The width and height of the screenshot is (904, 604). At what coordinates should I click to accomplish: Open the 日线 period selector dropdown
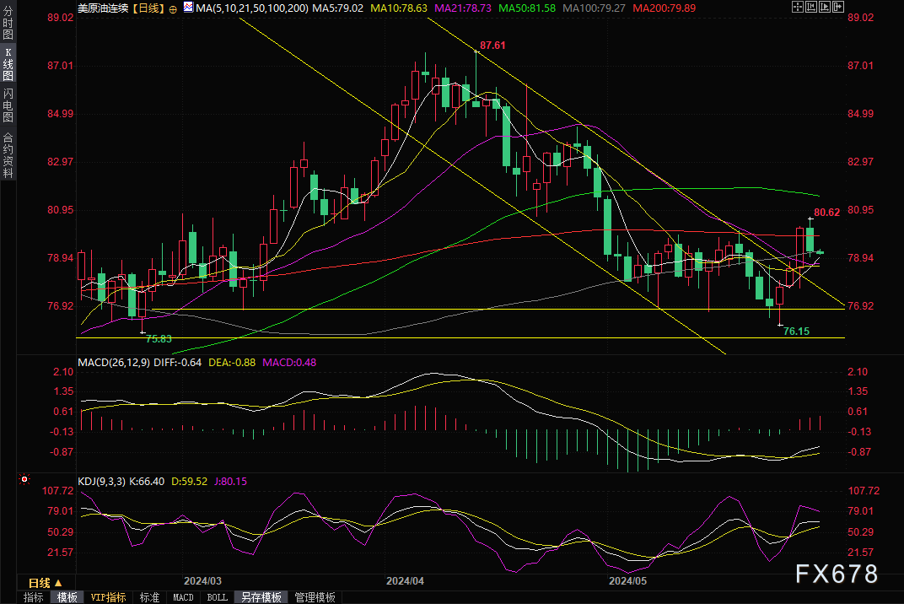pyautogui.click(x=46, y=583)
